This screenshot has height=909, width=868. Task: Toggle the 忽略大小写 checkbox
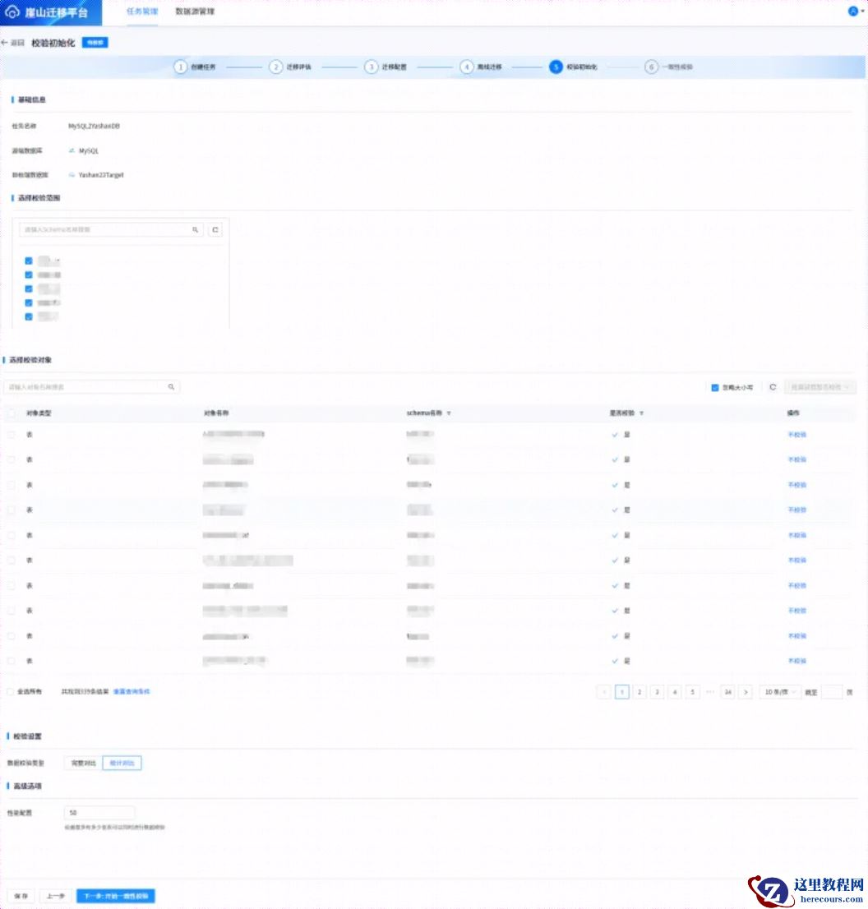(715, 387)
